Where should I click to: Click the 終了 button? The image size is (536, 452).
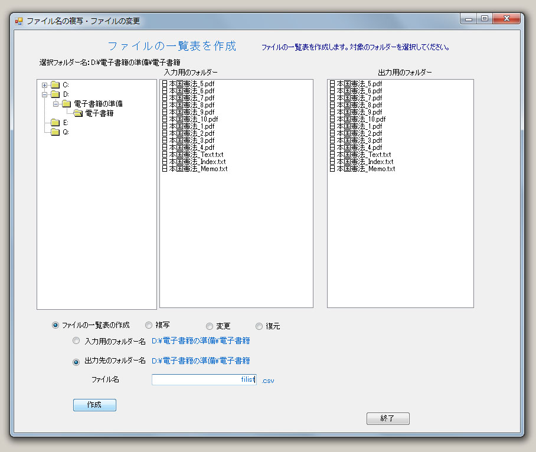tap(387, 418)
